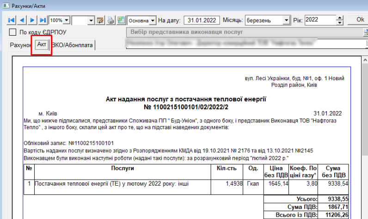Switch to the 'Рахунок' tab
The image size is (368, 219).
(x=20, y=45)
